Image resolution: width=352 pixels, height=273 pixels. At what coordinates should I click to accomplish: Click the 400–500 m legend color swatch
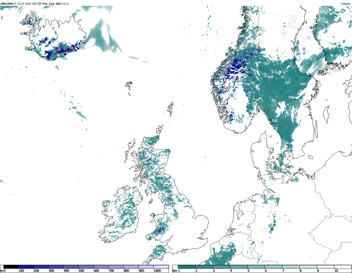tap(71, 267)
